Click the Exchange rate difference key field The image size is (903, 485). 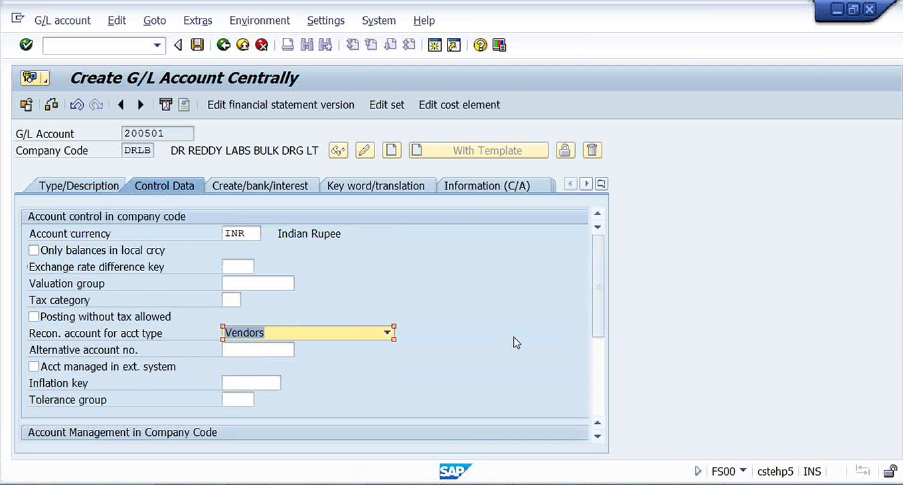click(238, 266)
